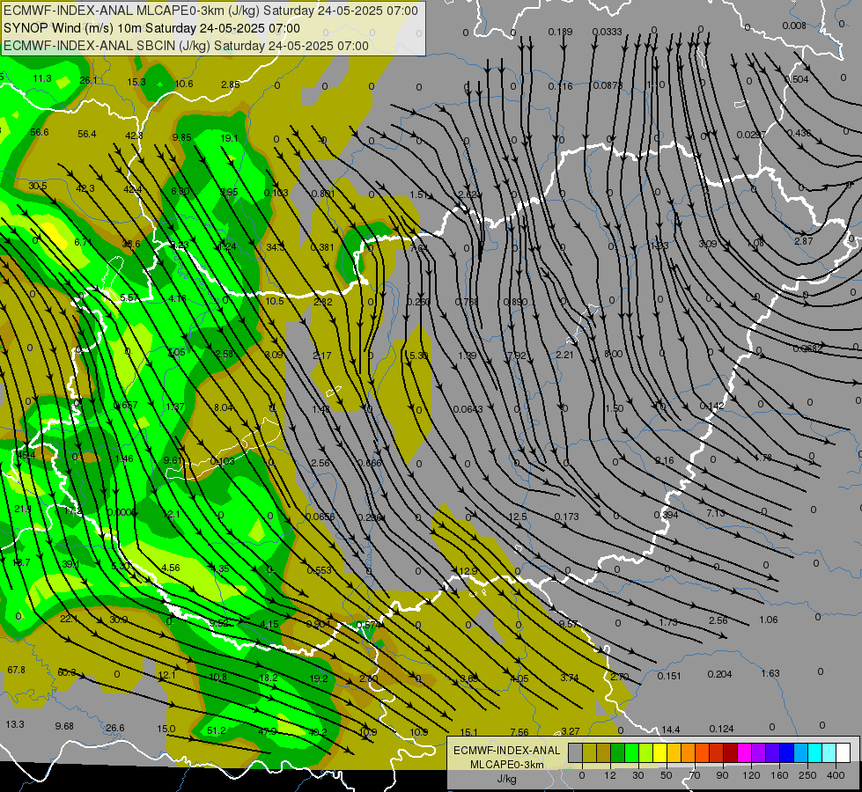
Task: Select the pure blue legend swatch
Action: pyautogui.click(x=786, y=752)
